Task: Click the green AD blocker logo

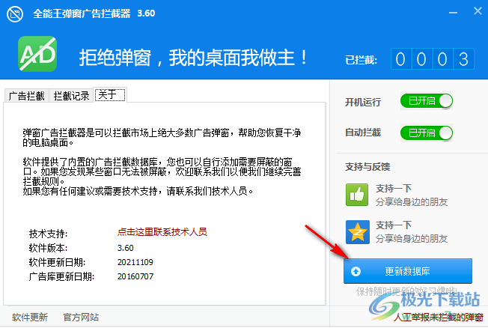Action: pyautogui.click(x=37, y=54)
